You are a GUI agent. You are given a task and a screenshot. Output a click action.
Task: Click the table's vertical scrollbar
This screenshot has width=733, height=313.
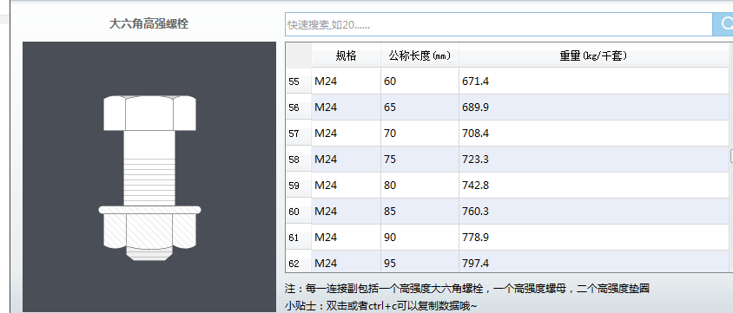pyautogui.click(x=731, y=157)
